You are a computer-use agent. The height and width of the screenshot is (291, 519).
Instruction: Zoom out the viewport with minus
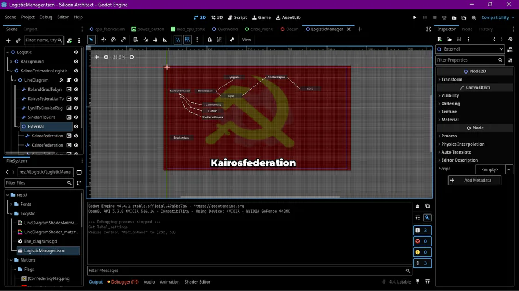tap(106, 57)
